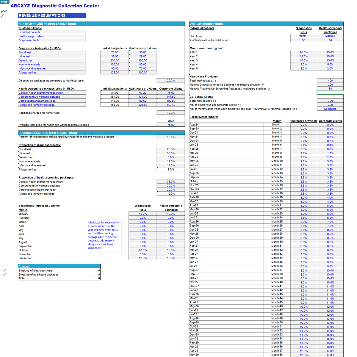Click the 'Month 58' row label
The image size is (357, 357).
tap(277, 355)
